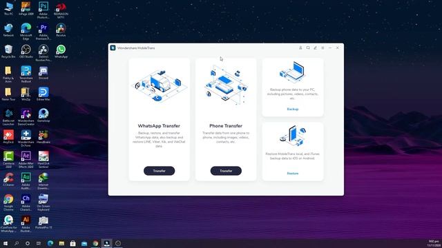The width and height of the screenshot is (442, 248).
Task: Click Transfer button under WhatsApp Transfer
Action: pyautogui.click(x=159, y=171)
